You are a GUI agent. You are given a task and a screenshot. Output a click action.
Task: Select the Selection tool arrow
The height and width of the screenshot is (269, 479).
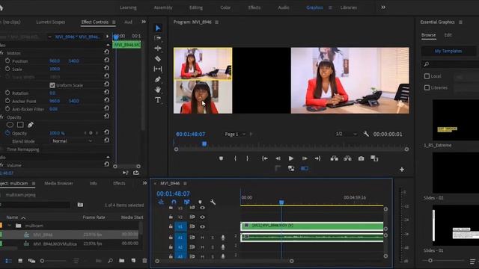pyautogui.click(x=158, y=28)
